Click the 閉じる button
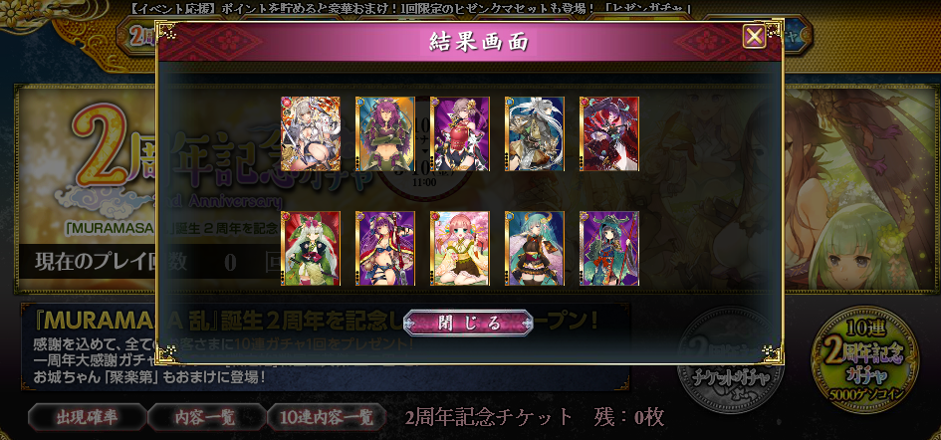 coord(468,323)
